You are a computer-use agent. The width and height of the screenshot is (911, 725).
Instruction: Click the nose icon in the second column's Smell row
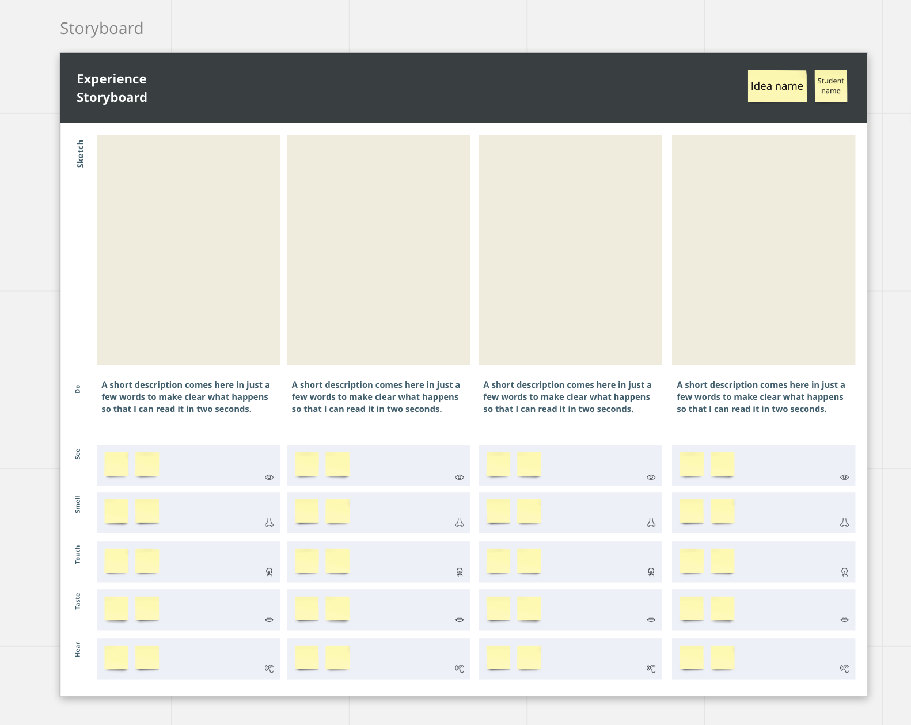[x=460, y=523]
